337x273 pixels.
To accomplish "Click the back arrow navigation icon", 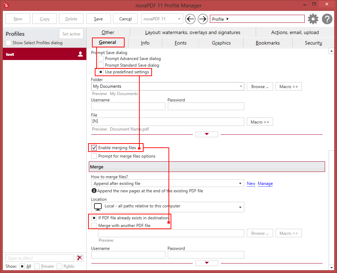I will pyautogui.click(x=190, y=19).
